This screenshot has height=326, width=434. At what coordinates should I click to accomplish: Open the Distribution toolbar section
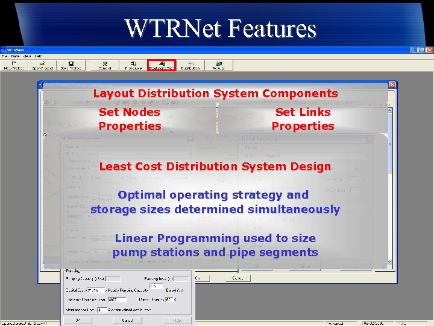coord(190,65)
